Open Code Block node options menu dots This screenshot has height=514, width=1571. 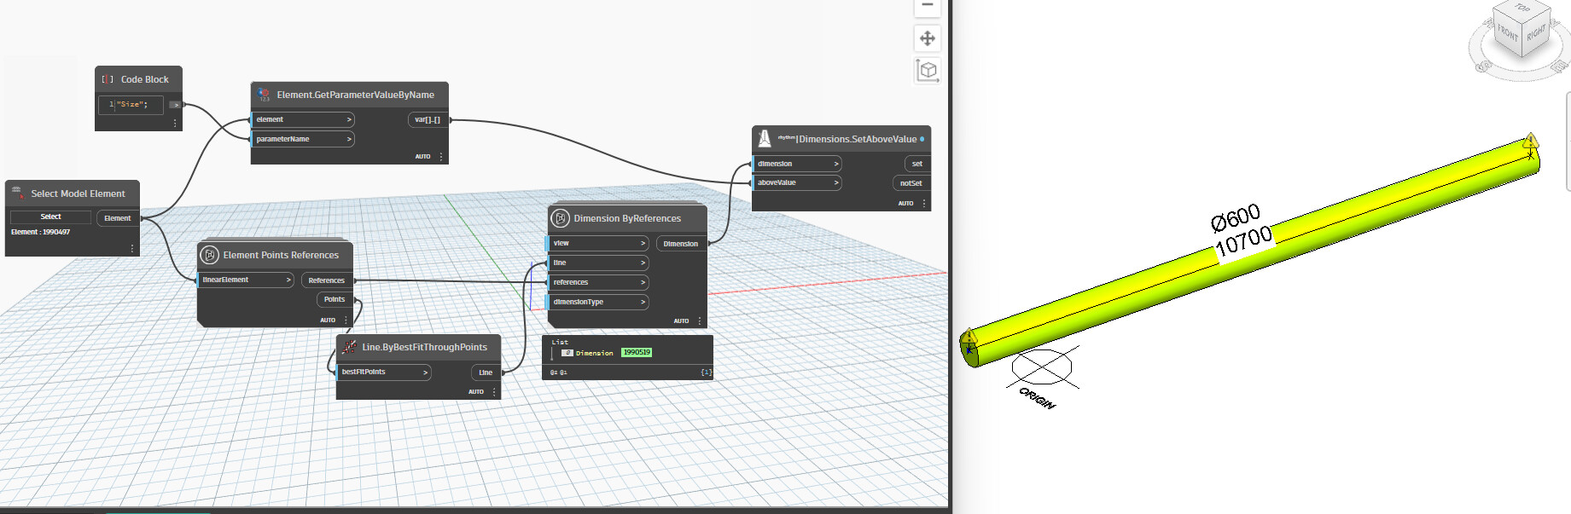coord(175,124)
